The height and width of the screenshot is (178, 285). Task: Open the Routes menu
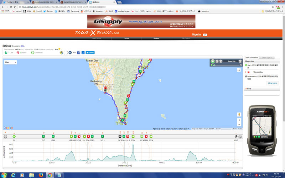coord(156,38)
